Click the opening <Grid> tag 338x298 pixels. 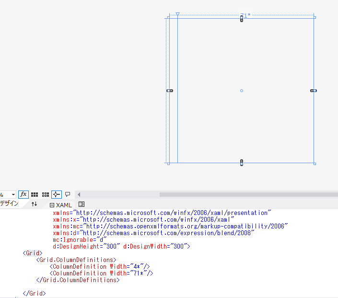(33, 253)
